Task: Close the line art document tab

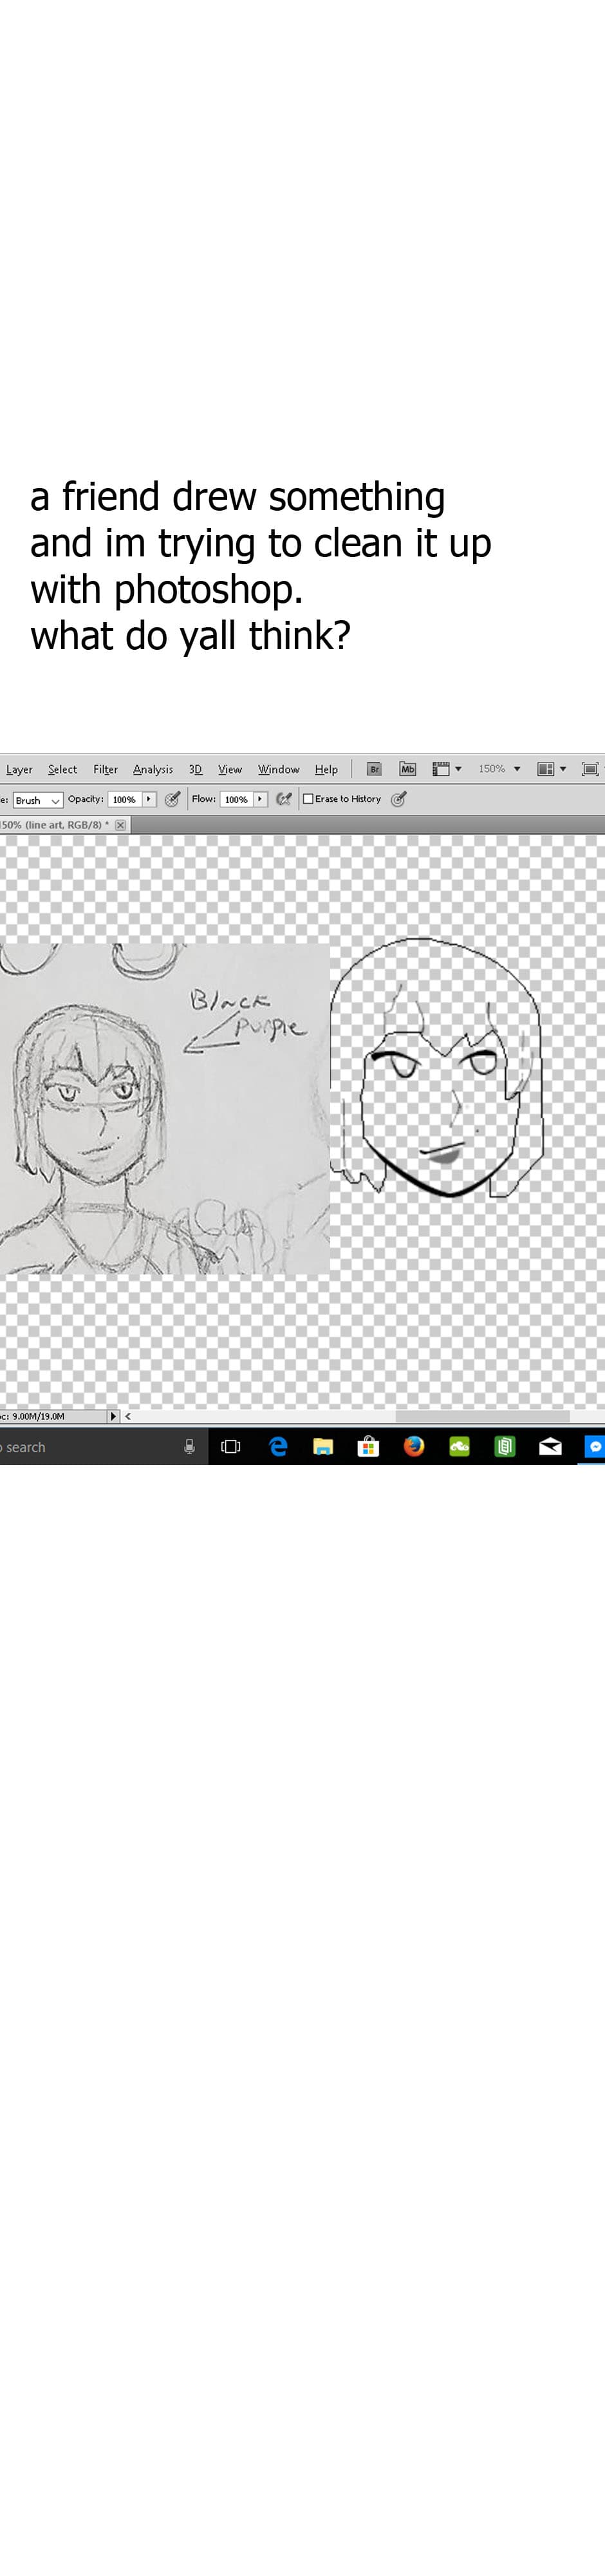Action: (x=120, y=825)
